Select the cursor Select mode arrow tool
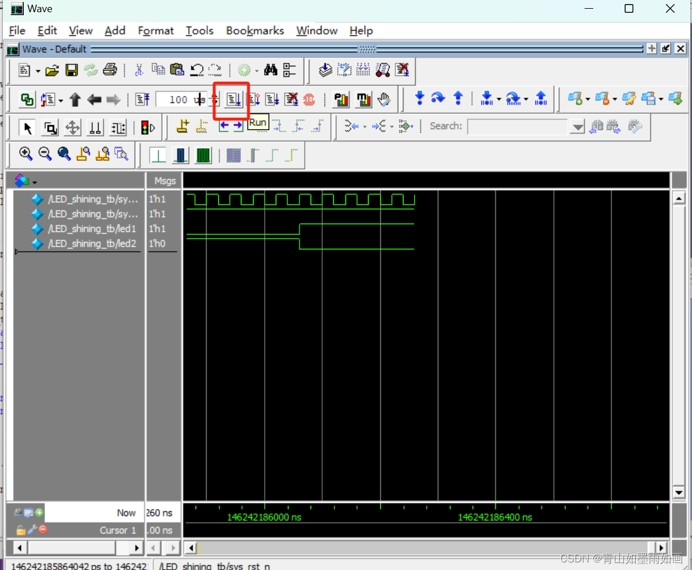The image size is (692, 570). tap(27, 127)
